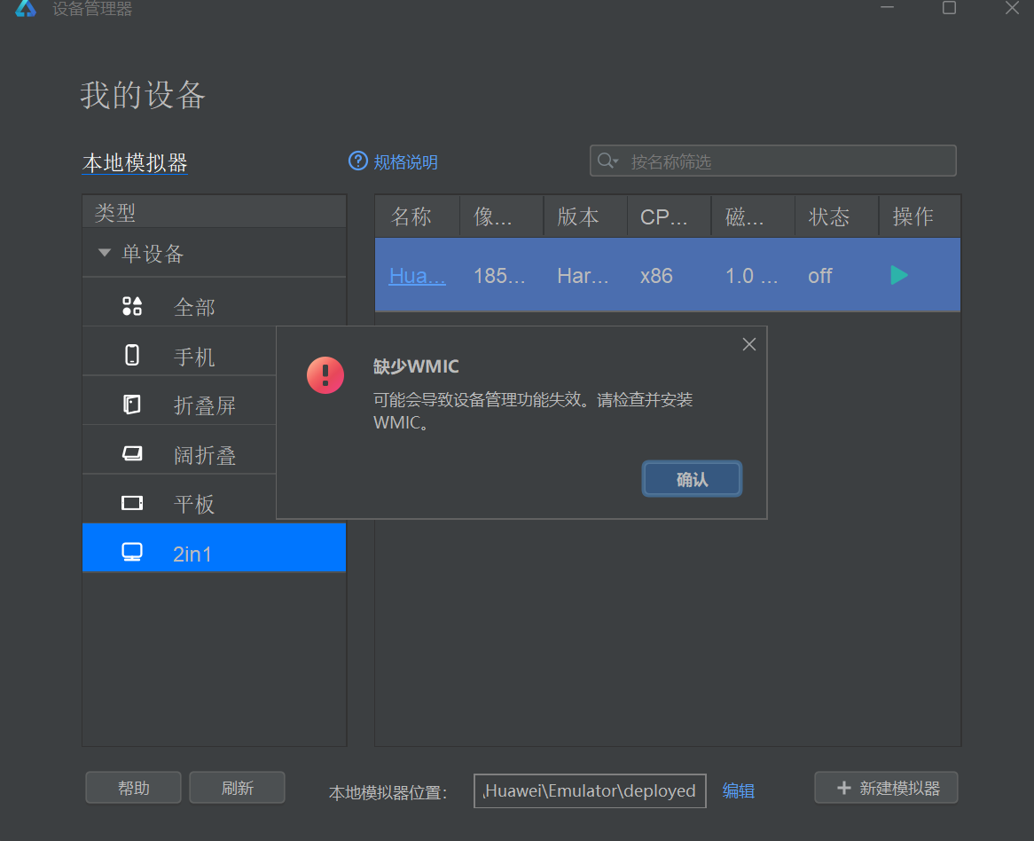Image resolution: width=1034 pixels, height=841 pixels.
Task: Click the DevEco app logo in the title bar
Action: pyautogui.click(x=26, y=8)
